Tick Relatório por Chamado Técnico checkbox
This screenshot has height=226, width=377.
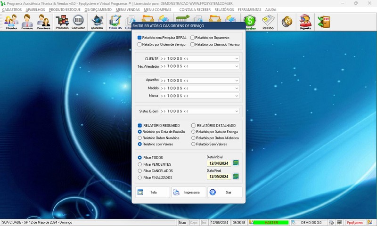193,45
